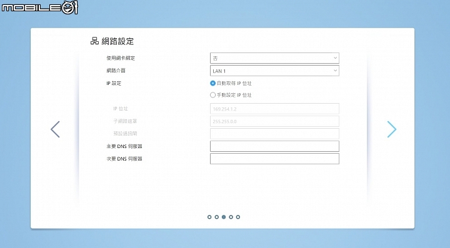Click the 子網路遮罩 field showing 255.255.0.0
Viewport: 450px width, 248px height.
point(274,121)
